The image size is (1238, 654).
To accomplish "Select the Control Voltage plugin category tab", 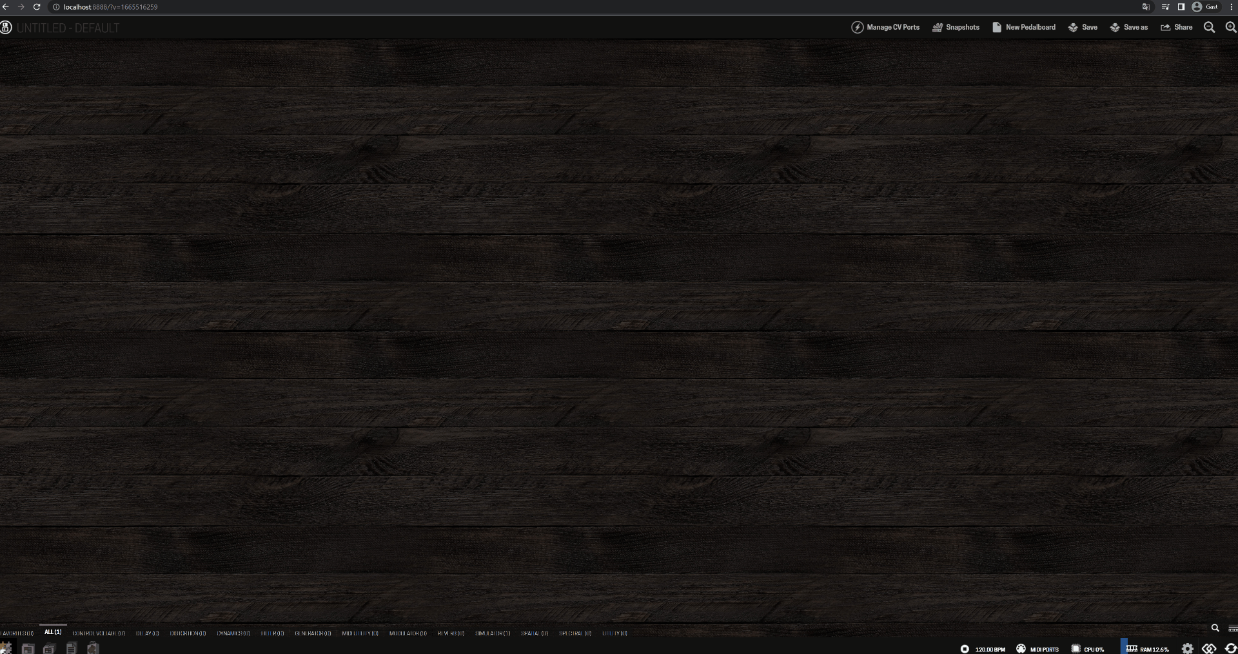I will point(99,633).
